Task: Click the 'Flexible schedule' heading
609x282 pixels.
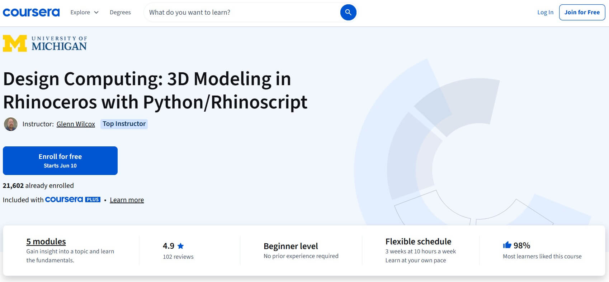Action: 418,242
